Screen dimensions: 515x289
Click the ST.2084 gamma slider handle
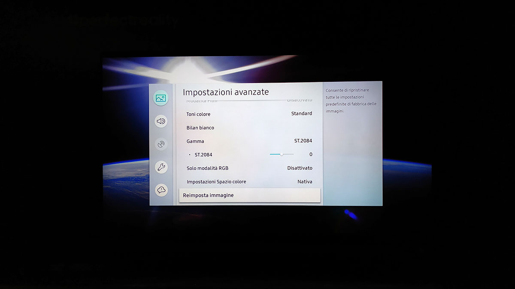[282, 154]
